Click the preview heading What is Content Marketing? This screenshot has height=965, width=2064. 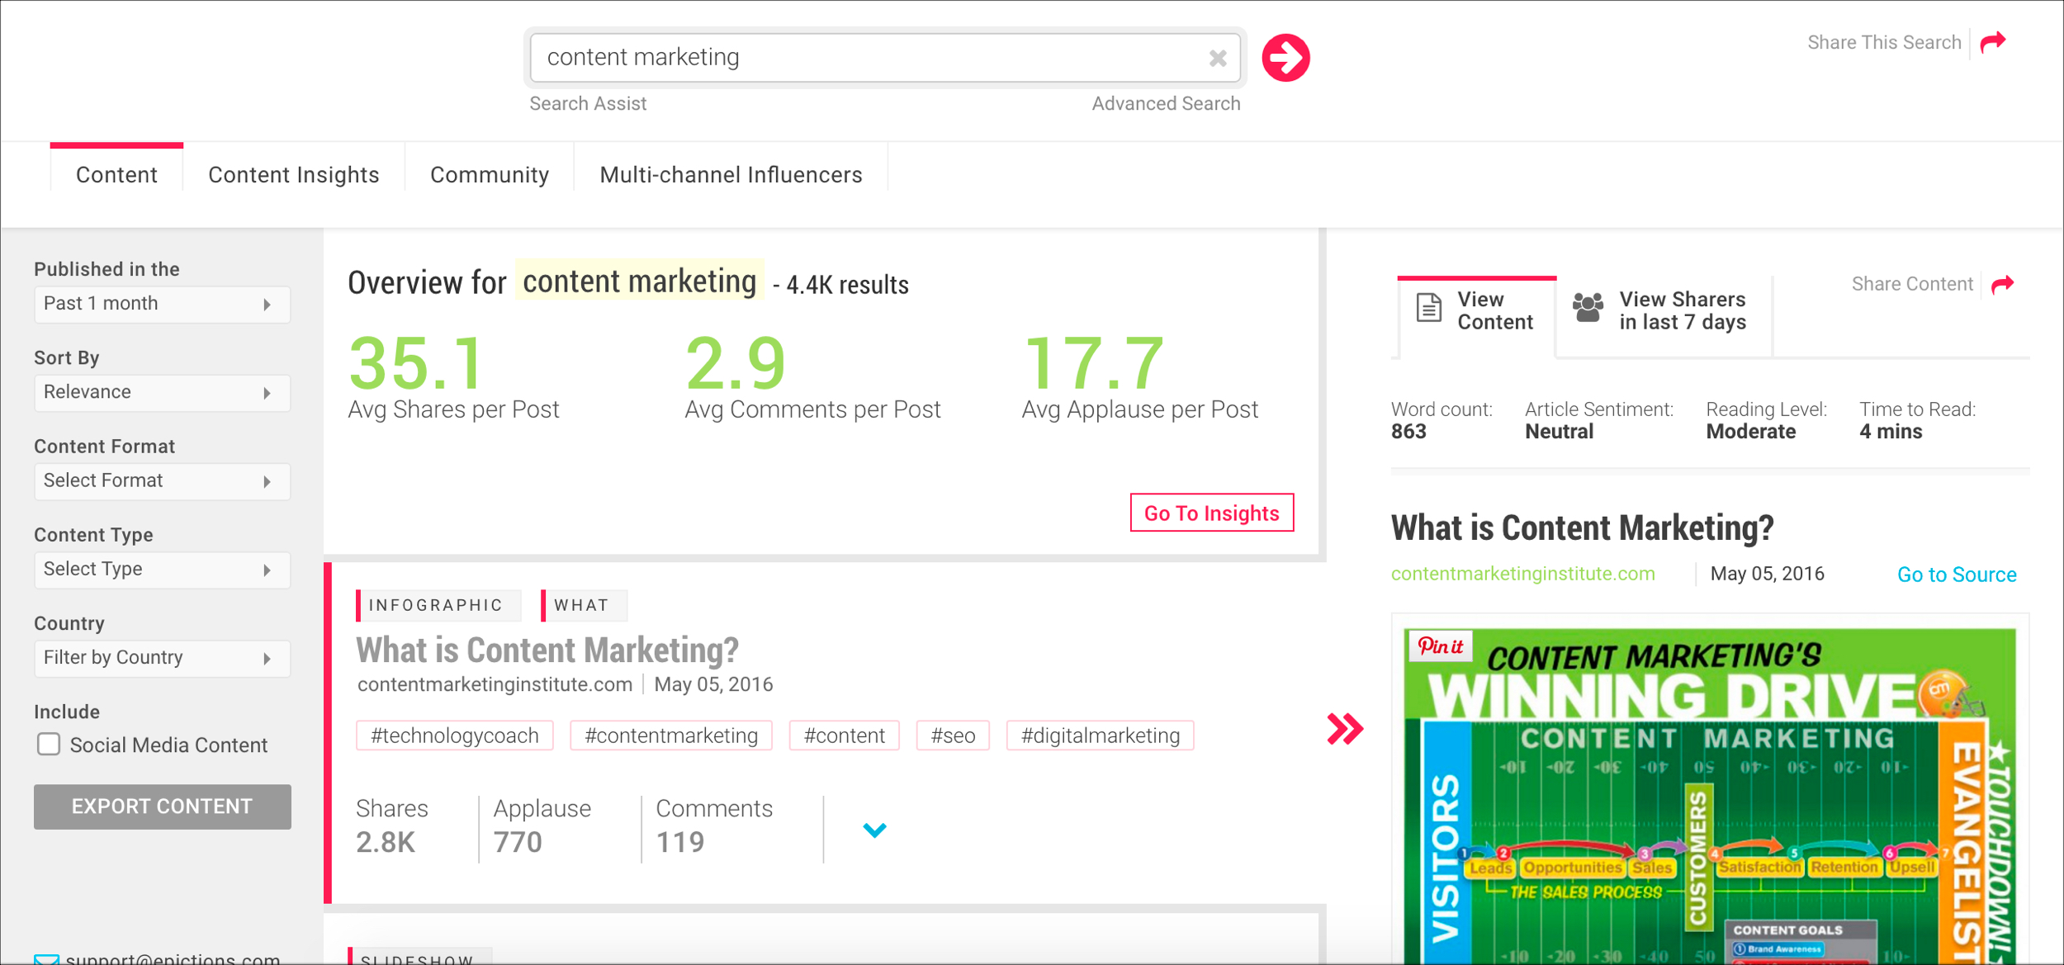1582,527
